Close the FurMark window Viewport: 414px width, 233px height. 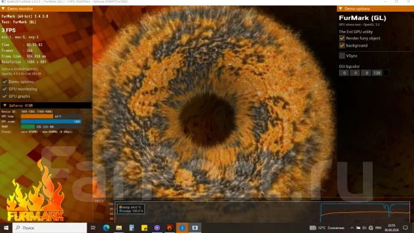[408, 1]
